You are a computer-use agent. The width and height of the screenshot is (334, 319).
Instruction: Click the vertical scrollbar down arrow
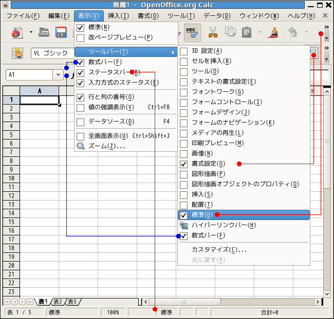click(x=327, y=294)
